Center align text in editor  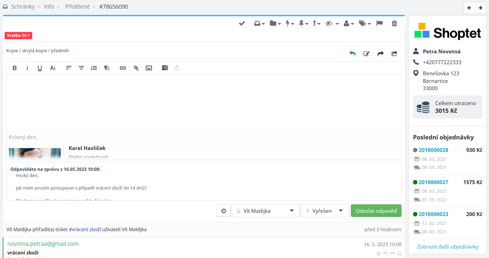coord(81,68)
